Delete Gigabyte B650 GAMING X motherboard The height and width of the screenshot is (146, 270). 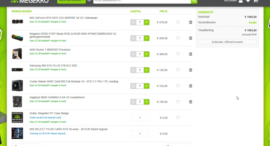coord(191,102)
